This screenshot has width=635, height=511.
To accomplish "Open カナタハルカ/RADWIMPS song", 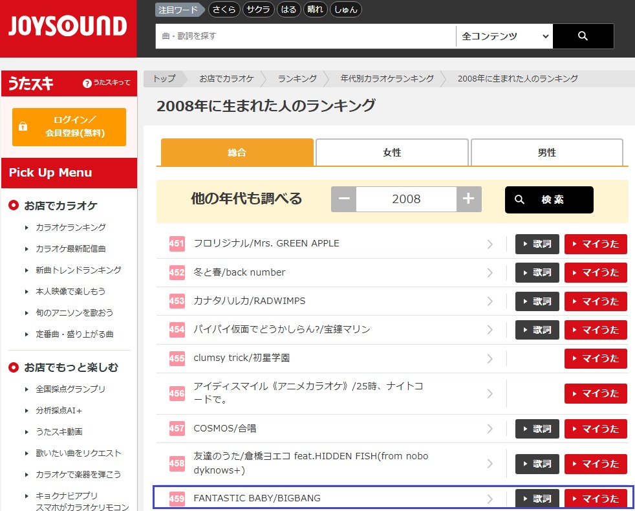I will pos(250,301).
